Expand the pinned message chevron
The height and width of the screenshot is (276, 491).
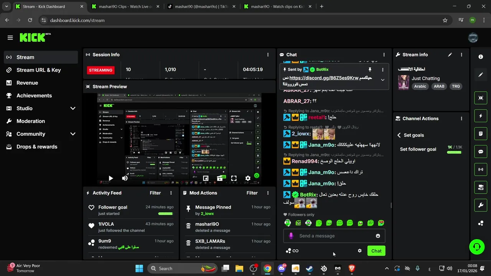click(x=382, y=80)
